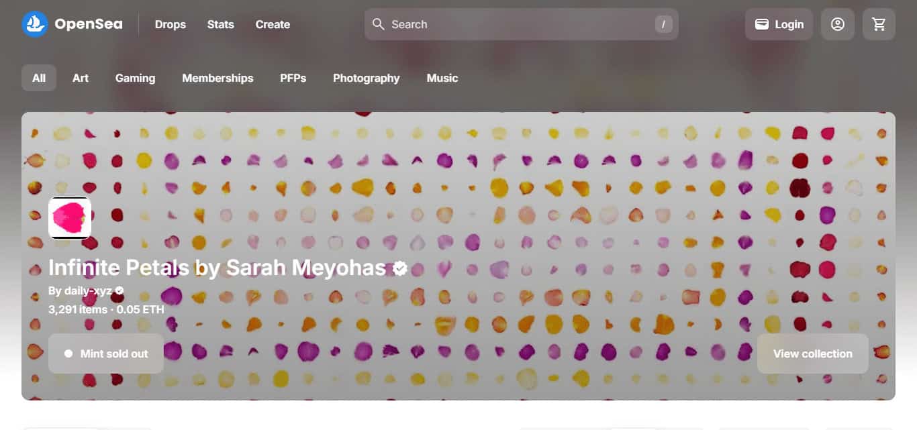Click the pink petal collection avatar
Screen dimensions: 917x430
70,218
